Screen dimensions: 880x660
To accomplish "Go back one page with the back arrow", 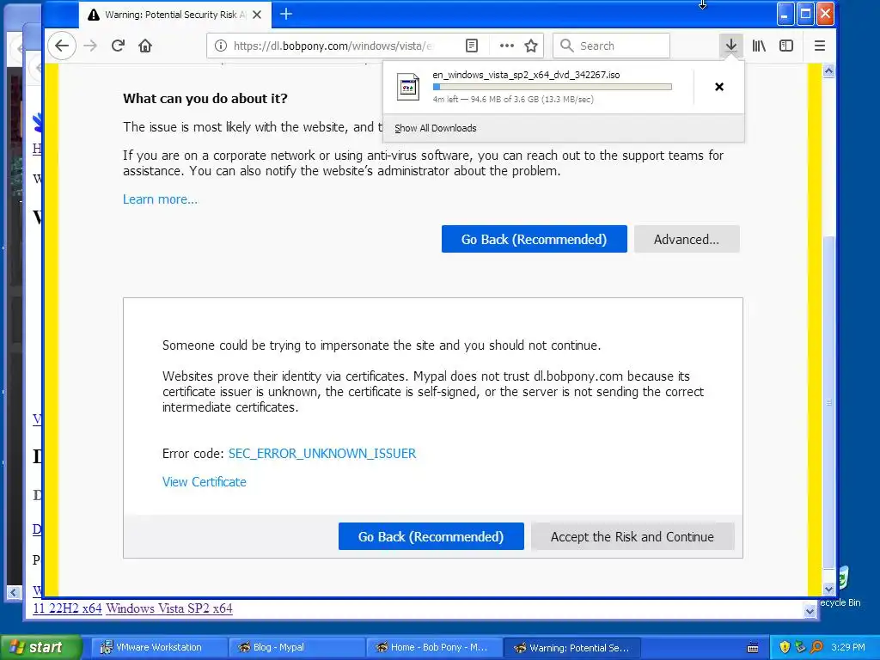I will (x=62, y=46).
